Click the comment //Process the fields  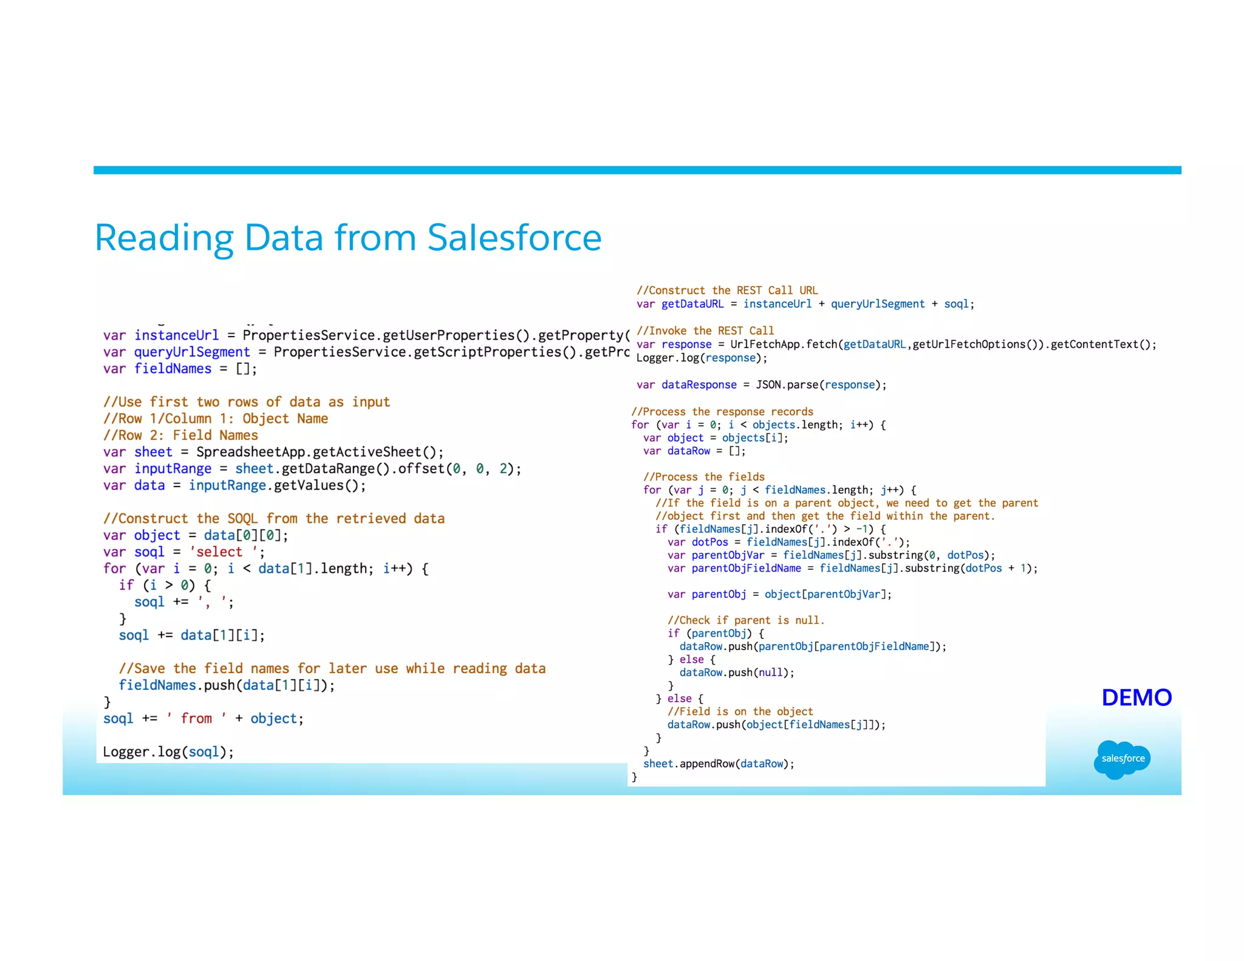coord(704,477)
